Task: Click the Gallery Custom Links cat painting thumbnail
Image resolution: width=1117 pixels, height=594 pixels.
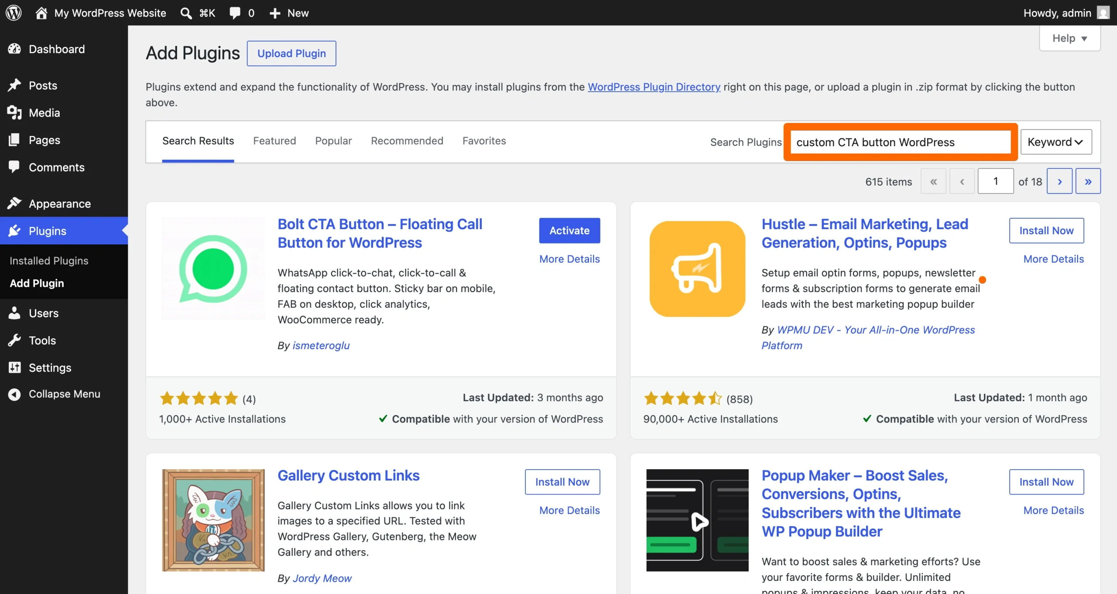Action: [x=213, y=520]
